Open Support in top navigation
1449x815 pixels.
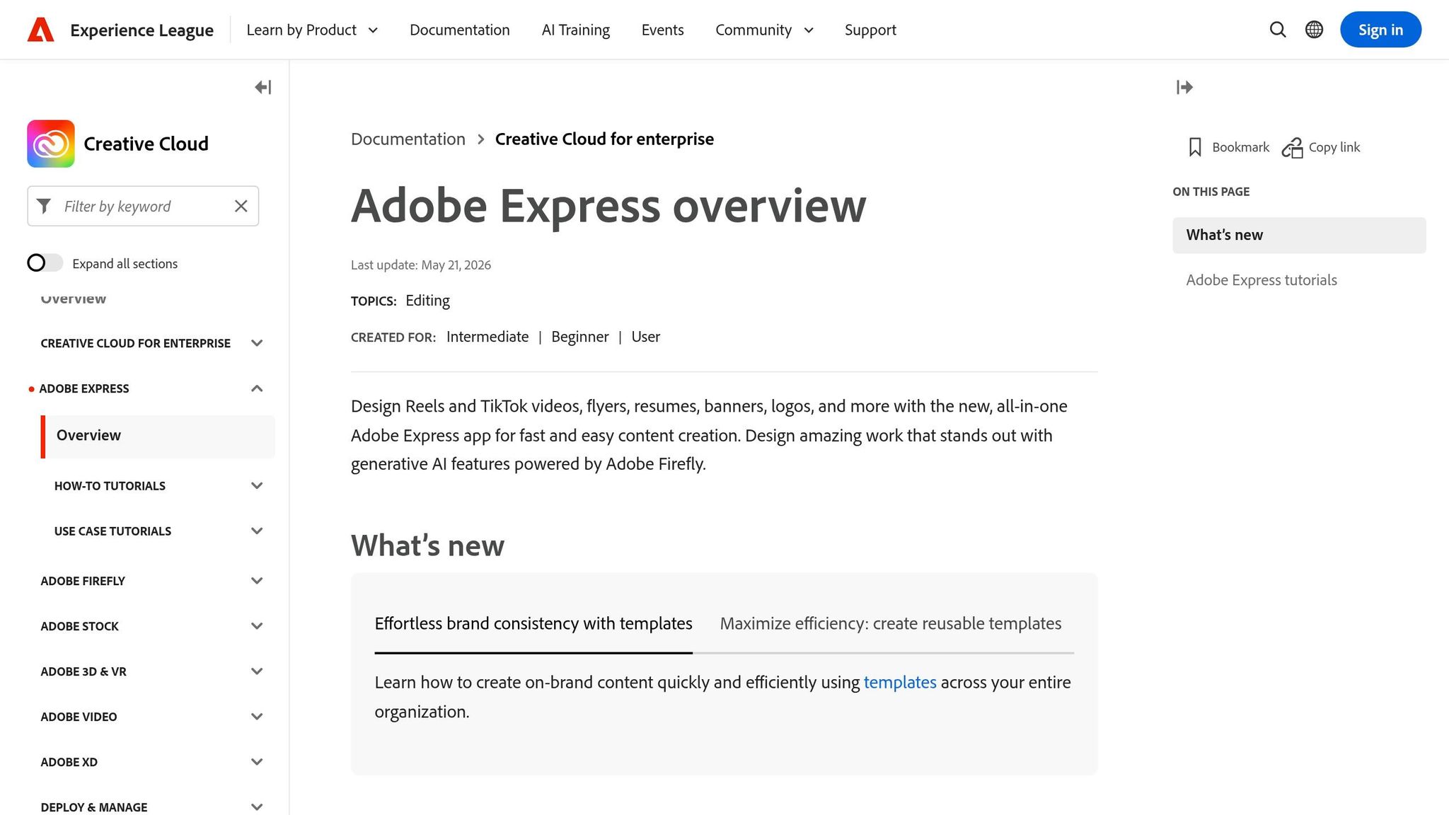pyautogui.click(x=870, y=30)
